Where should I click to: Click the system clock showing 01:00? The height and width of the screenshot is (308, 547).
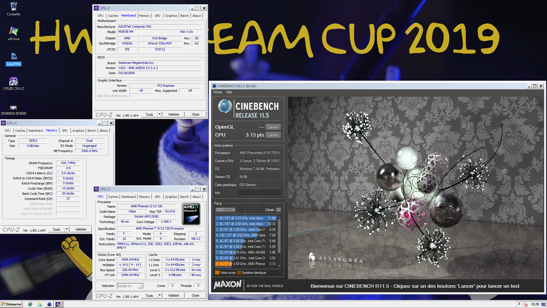[x=535, y=304]
